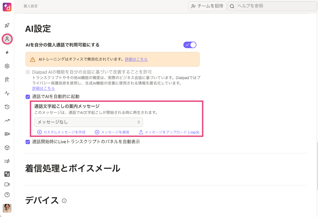Screen dimensions: 318x217
Task: Open the メッセージなし dropdown
Action: tap(89, 122)
